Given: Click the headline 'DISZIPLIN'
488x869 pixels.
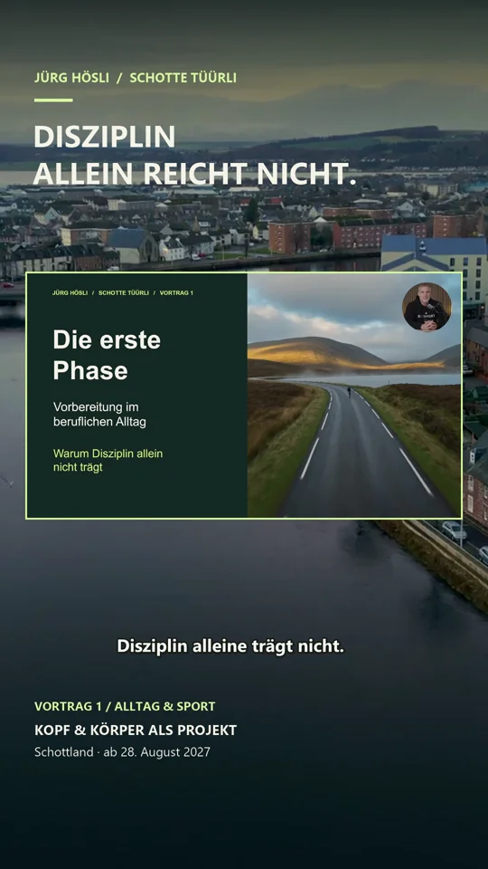Looking at the screenshot, I should (x=105, y=137).
